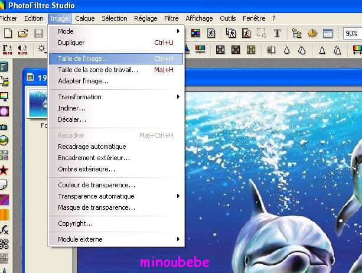Open the Filtre menu
The image size is (362, 273).
(171, 18)
